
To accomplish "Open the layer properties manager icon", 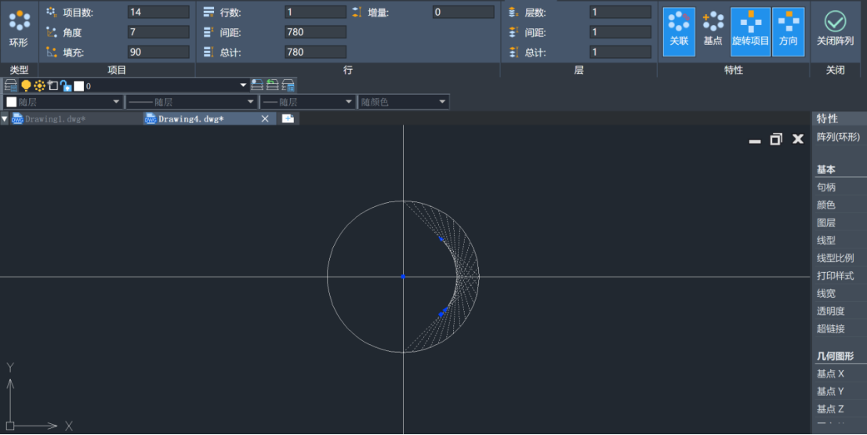I will click(x=11, y=85).
